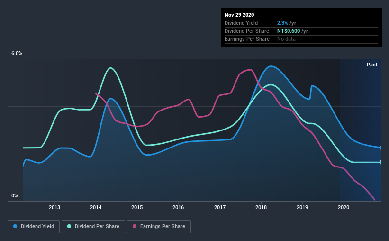389x241 pixels.
Task: Click the Past region label
Action: [x=372, y=65]
